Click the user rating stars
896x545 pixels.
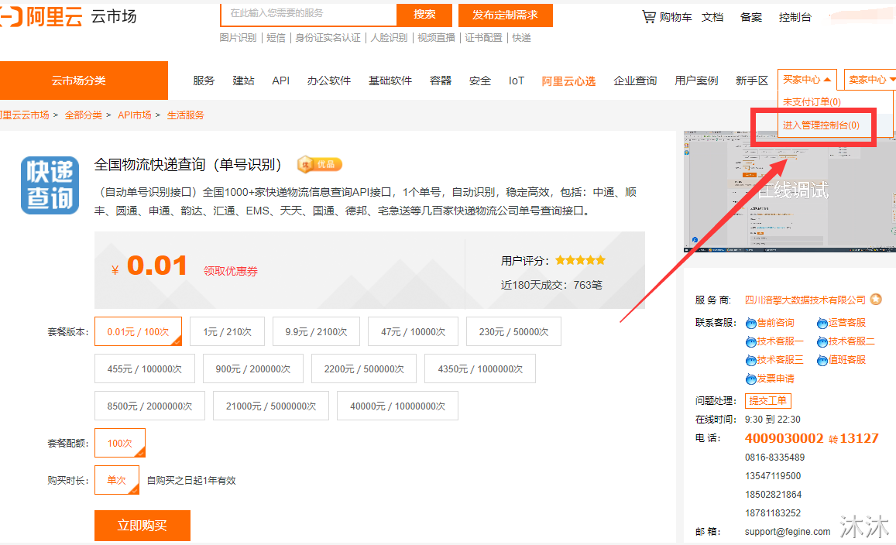coord(580,261)
